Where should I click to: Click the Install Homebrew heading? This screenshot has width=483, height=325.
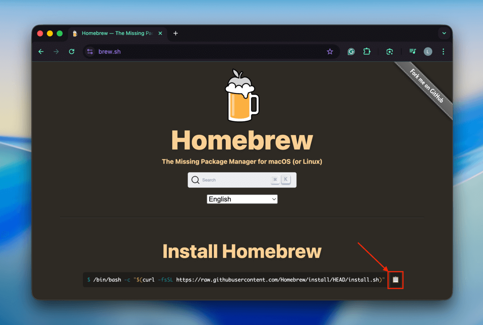coord(242,251)
